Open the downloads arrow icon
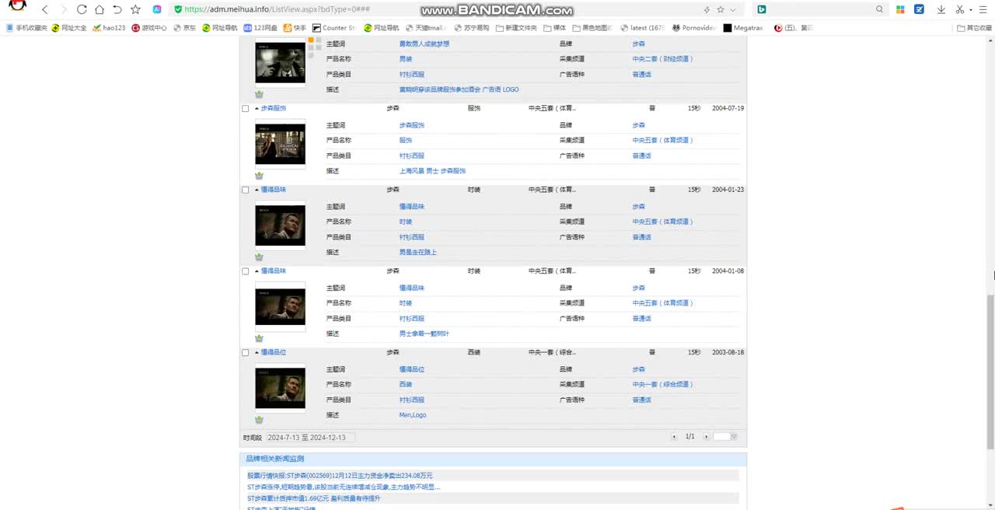995x510 pixels. click(x=941, y=9)
